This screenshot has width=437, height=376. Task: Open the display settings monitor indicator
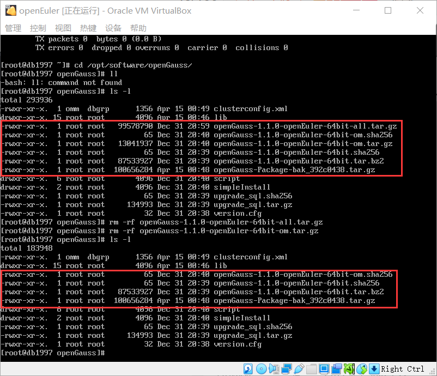[x=324, y=369]
